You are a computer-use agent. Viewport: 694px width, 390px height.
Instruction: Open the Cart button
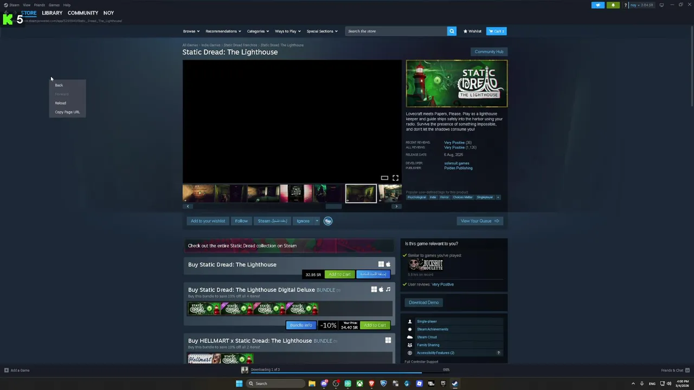[497, 31]
